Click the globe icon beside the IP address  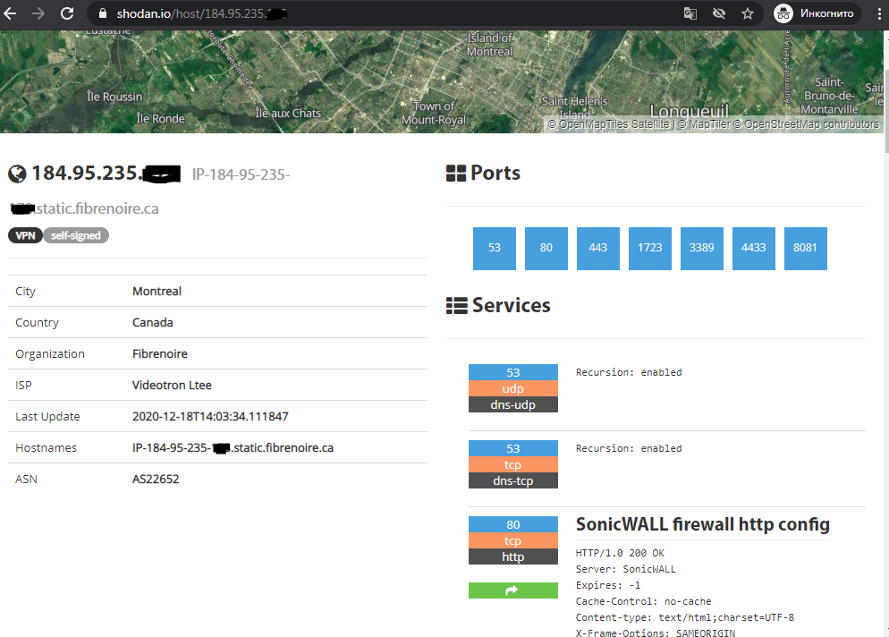click(17, 174)
